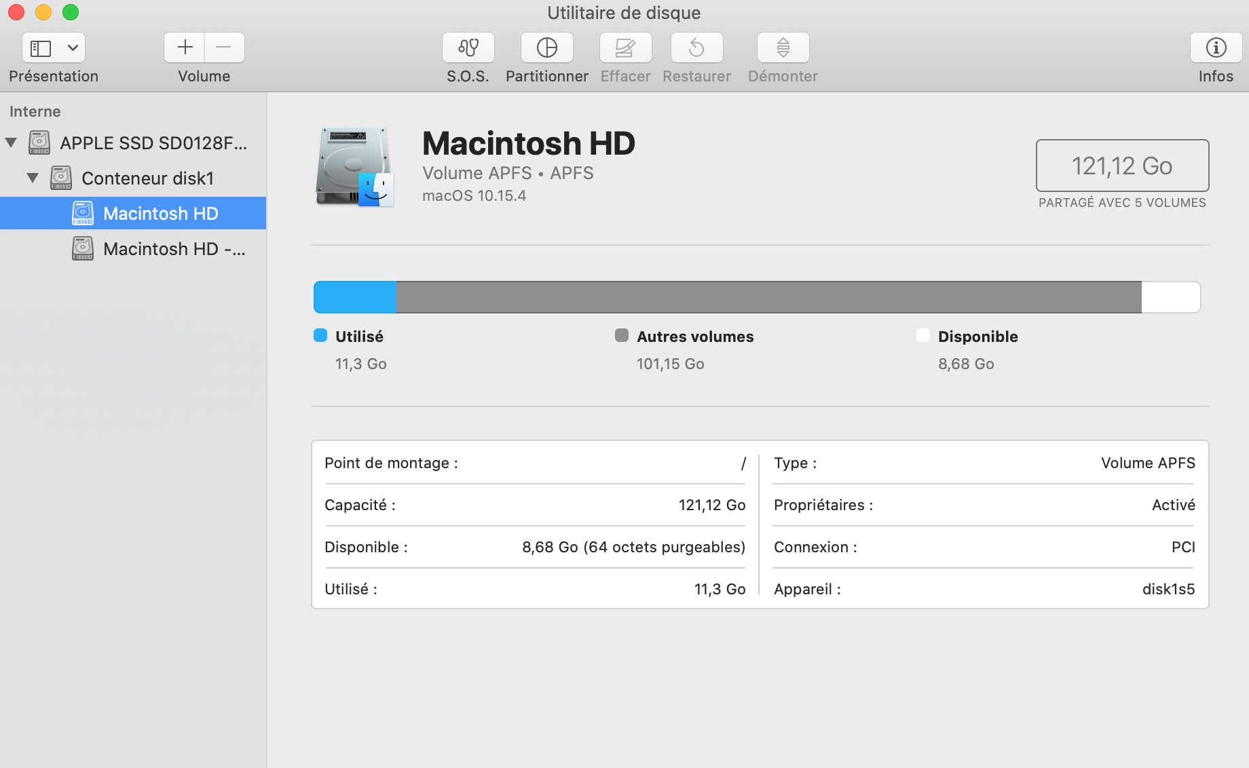The width and height of the screenshot is (1249, 768).
Task: Select Conteneur disk1 in the sidebar
Action: coord(147,178)
